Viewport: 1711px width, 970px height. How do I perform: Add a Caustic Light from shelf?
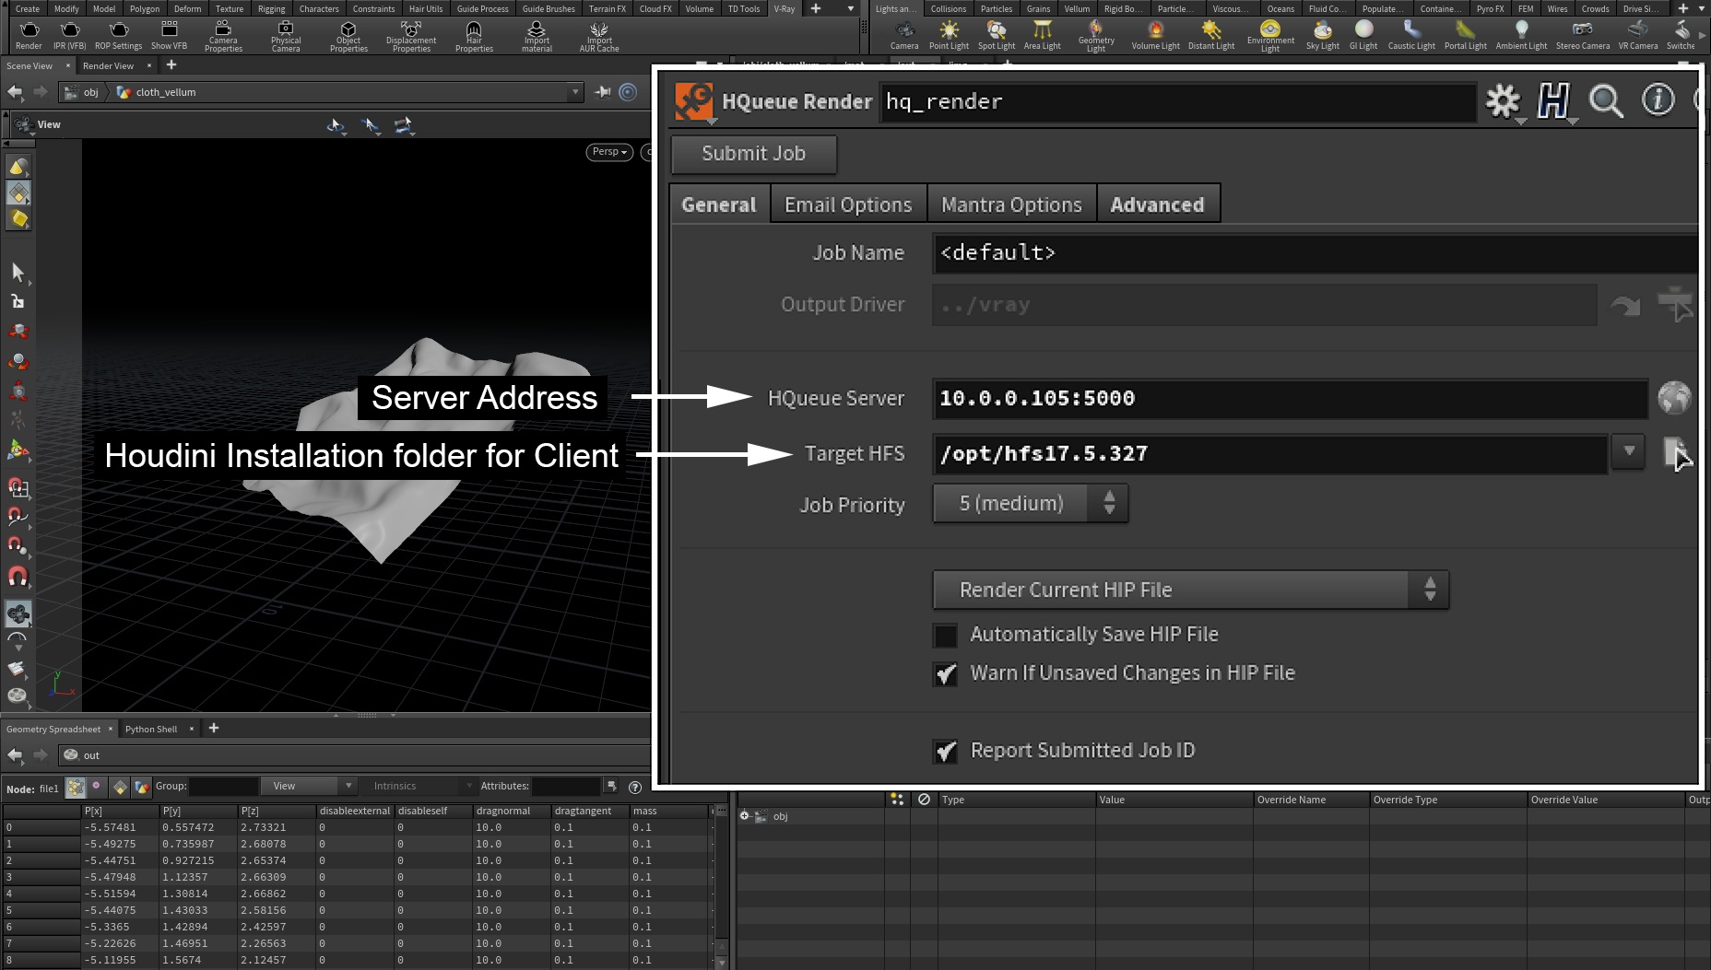point(1411,36)
